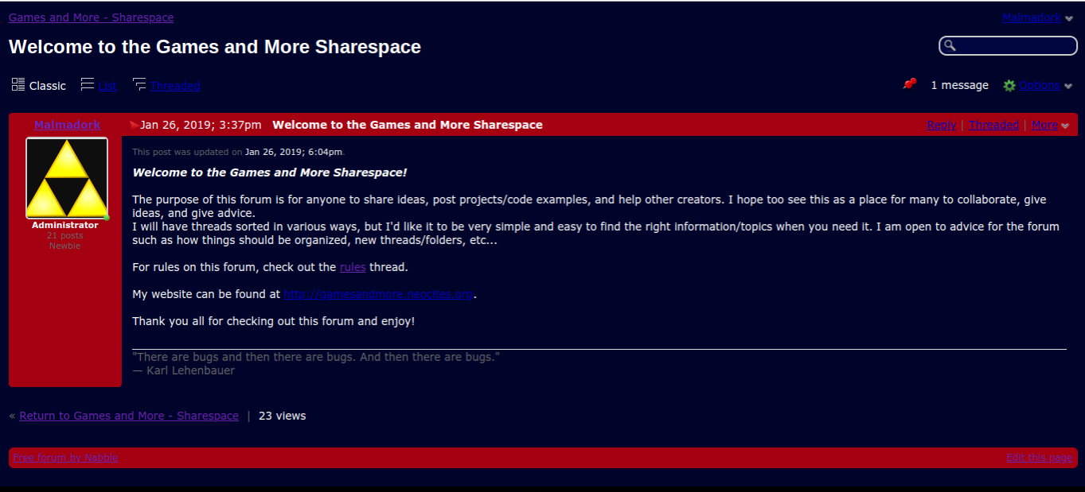The width and height of the screenshot is (1085, 492).
Task: Open the Options dropdown
Action: pos(1040,85)
